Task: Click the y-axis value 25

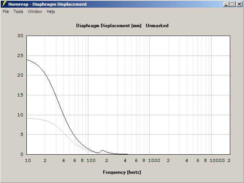Action: (20, 56)
